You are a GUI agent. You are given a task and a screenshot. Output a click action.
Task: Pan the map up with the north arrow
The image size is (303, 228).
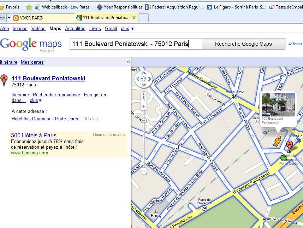click(x=144, y=74)
